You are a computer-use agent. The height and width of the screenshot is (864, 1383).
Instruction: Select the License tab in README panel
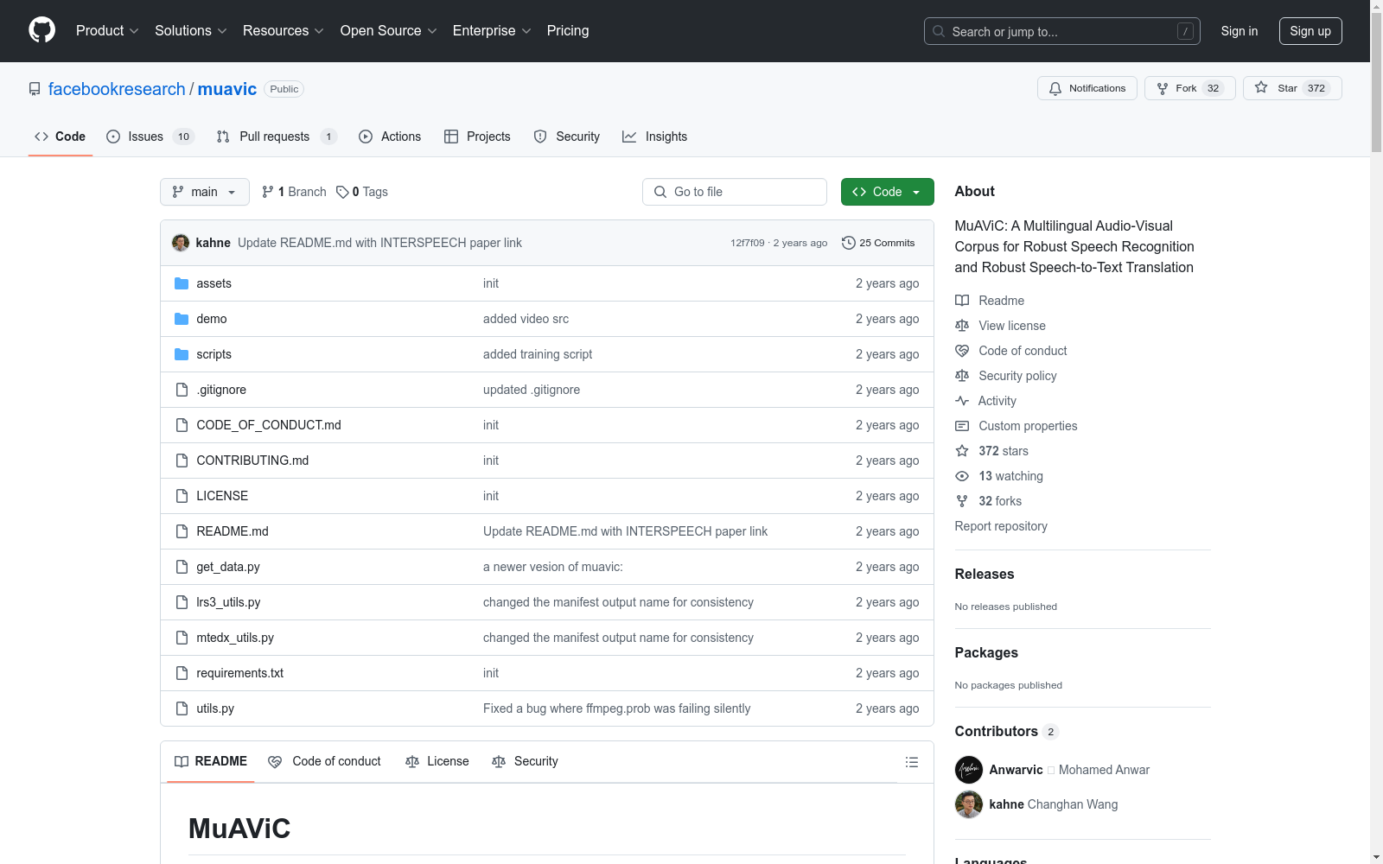coord(437,761)
